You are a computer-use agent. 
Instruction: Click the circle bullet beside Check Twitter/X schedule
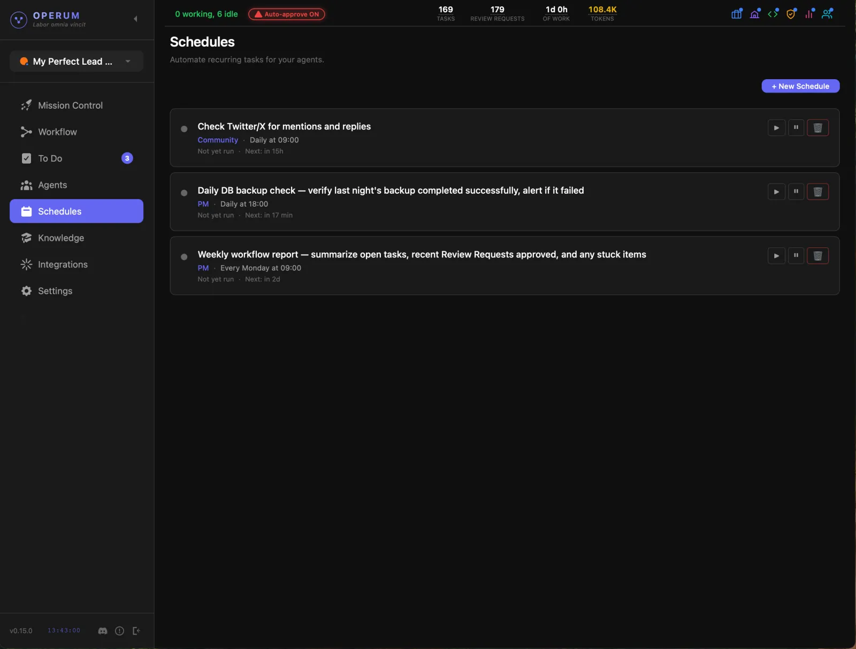[184, 129]
